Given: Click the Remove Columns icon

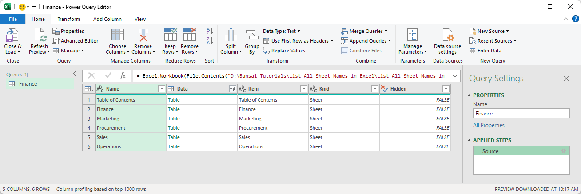Looking at the screenshot, I should [x=143, y=35].
